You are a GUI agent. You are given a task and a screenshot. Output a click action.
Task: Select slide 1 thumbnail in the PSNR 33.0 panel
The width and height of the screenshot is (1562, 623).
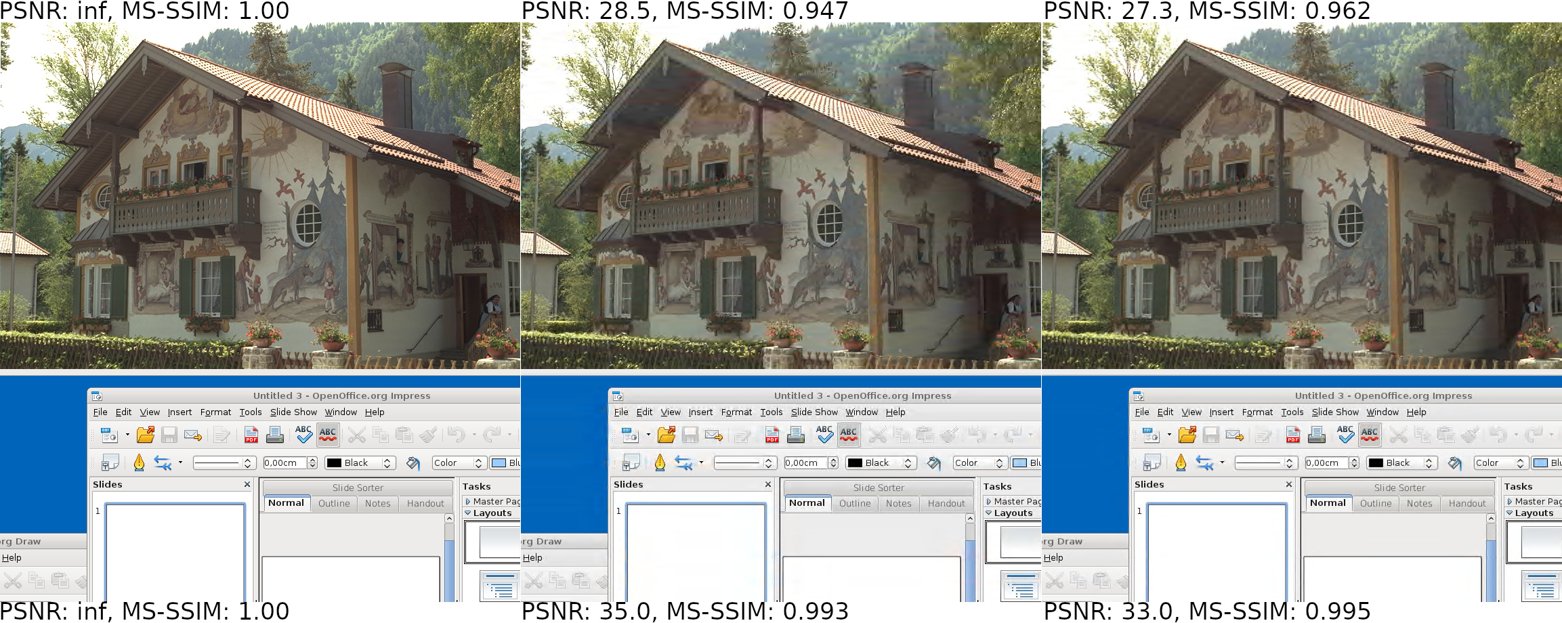coord(1217,552)
